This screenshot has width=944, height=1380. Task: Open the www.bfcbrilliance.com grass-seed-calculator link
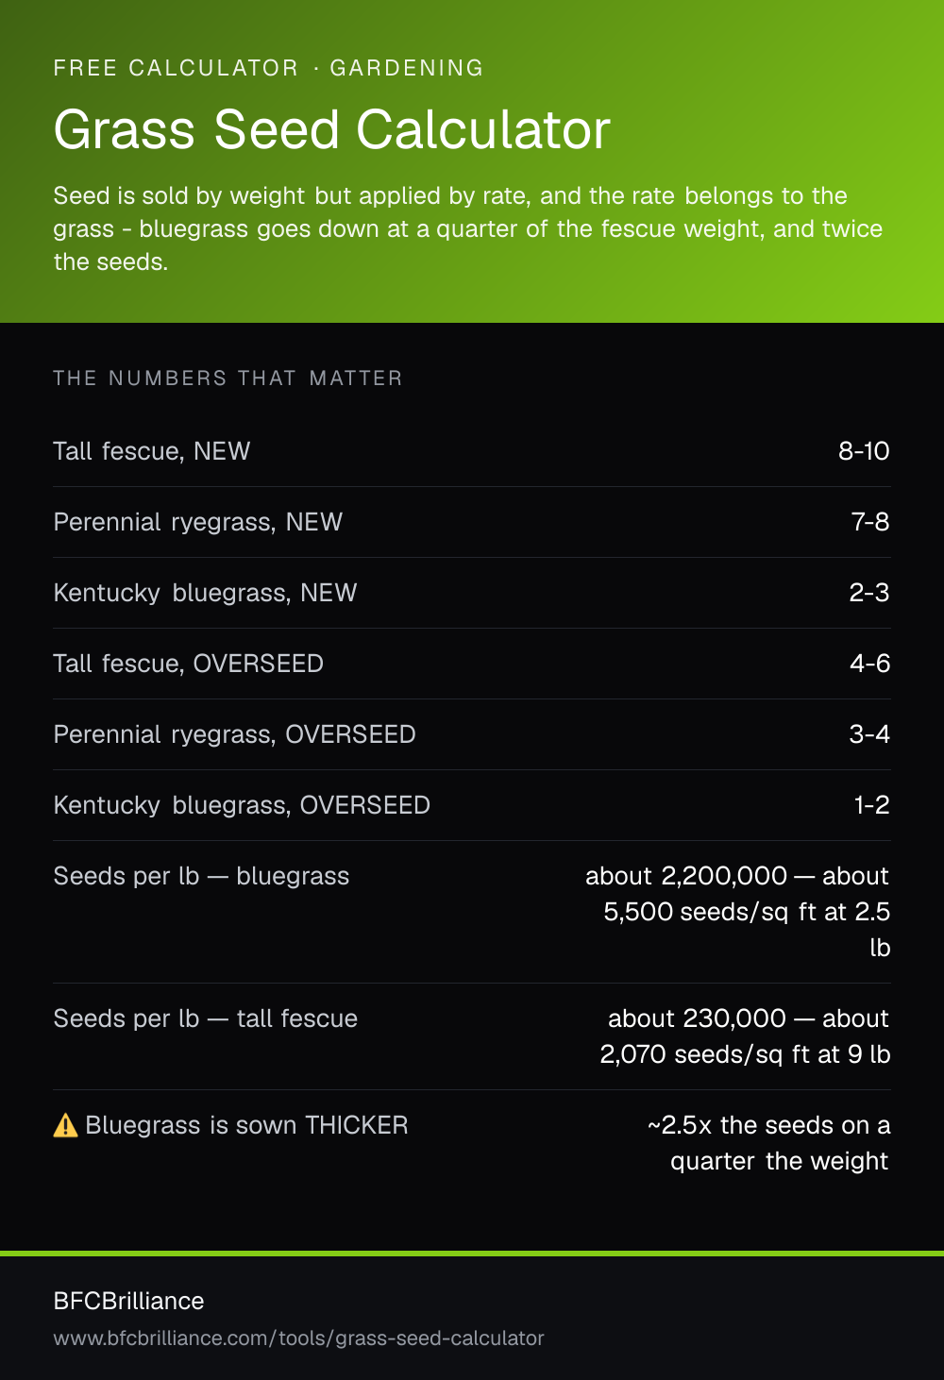(x=298, y=1338)
